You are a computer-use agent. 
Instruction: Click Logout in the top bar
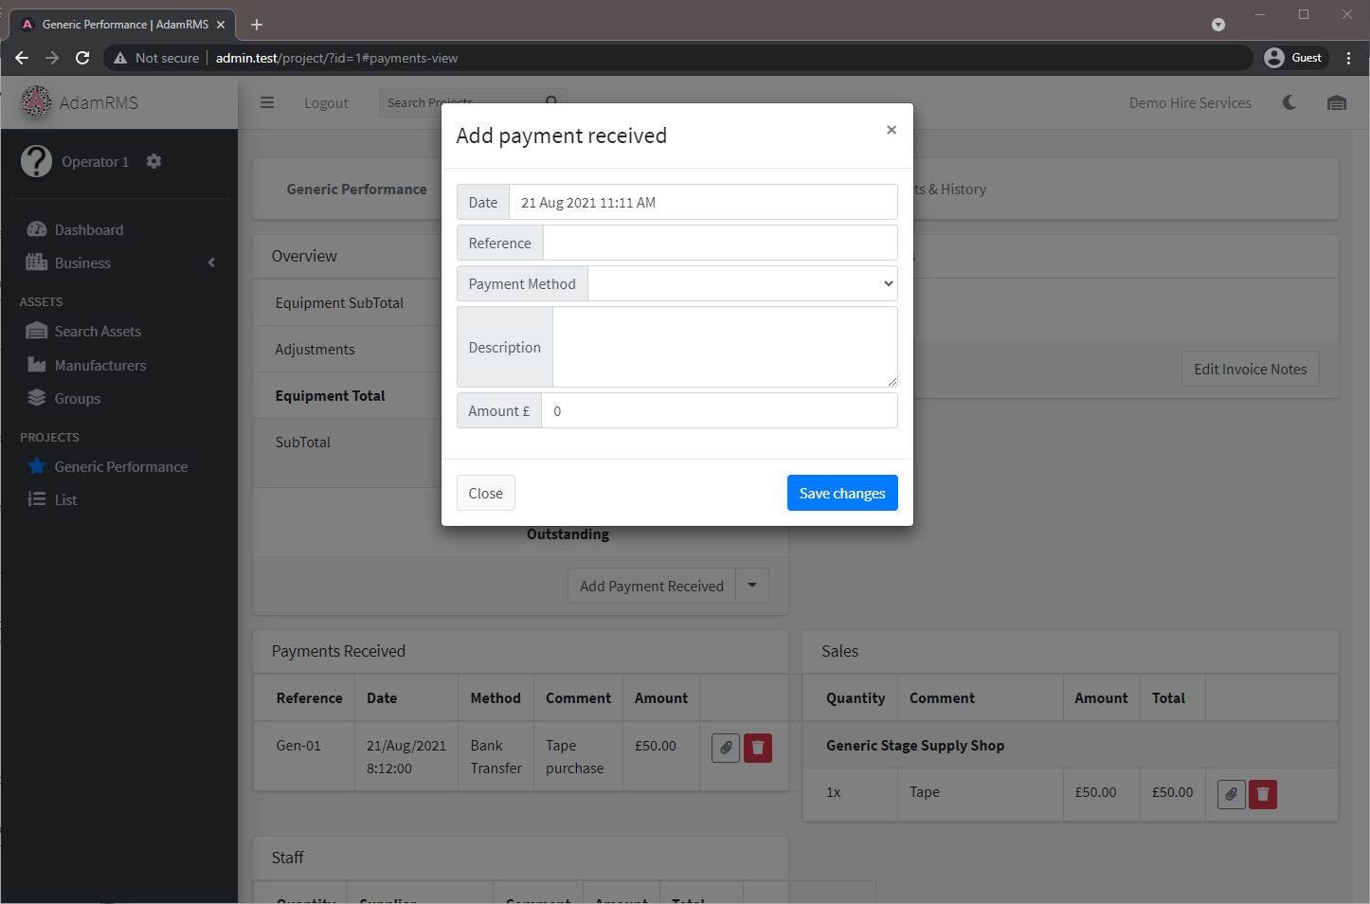(x=326, y=102)
